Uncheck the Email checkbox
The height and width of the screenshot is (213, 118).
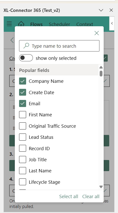[23, 103]
